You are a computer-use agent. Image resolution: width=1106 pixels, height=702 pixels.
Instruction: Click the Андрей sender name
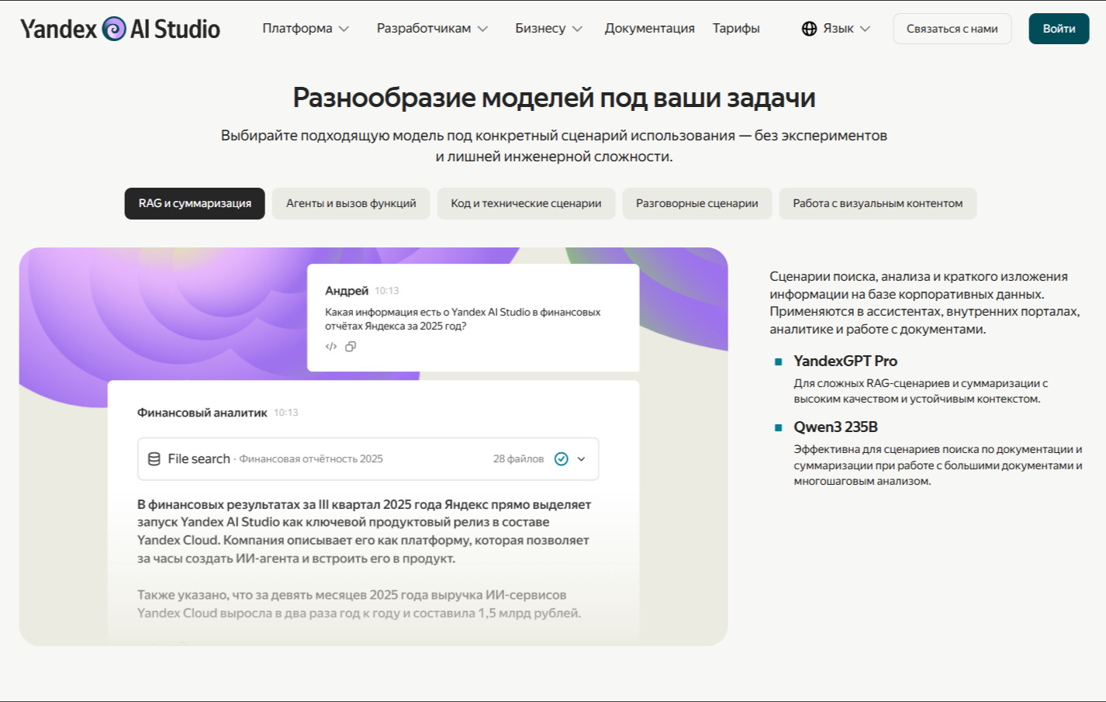coord(347,291)
